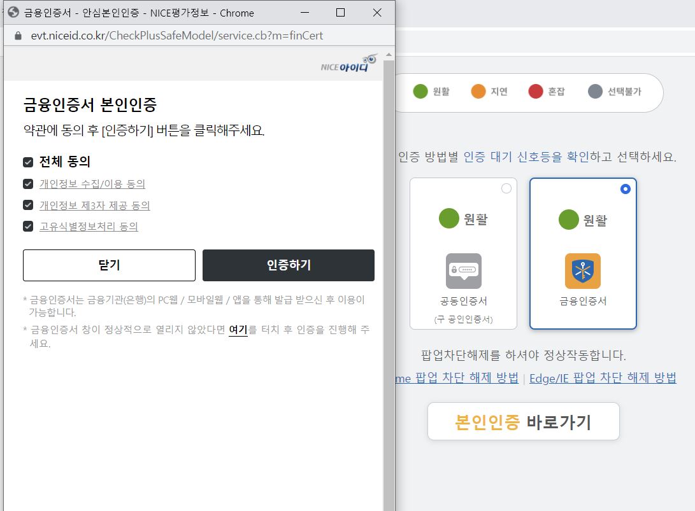Click the (구 공인인증서) caption text
Viewport: 695px width, 511px height.
[464, 319]
